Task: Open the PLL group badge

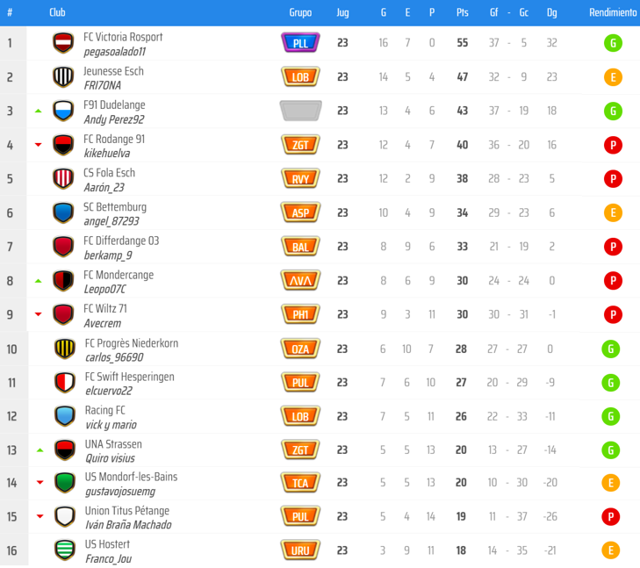Action: pyautogui.click(x=300, y=43)
